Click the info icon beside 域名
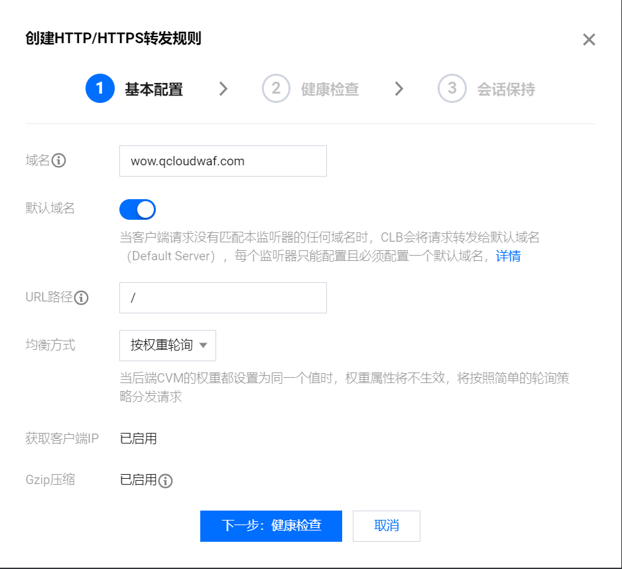Screen dimensions: 622x569 coord(59,161)
